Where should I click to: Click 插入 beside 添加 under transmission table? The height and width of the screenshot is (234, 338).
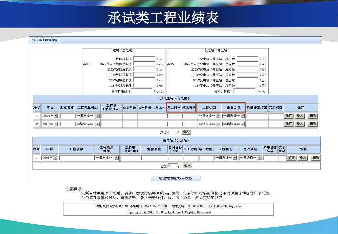(186, 132)
